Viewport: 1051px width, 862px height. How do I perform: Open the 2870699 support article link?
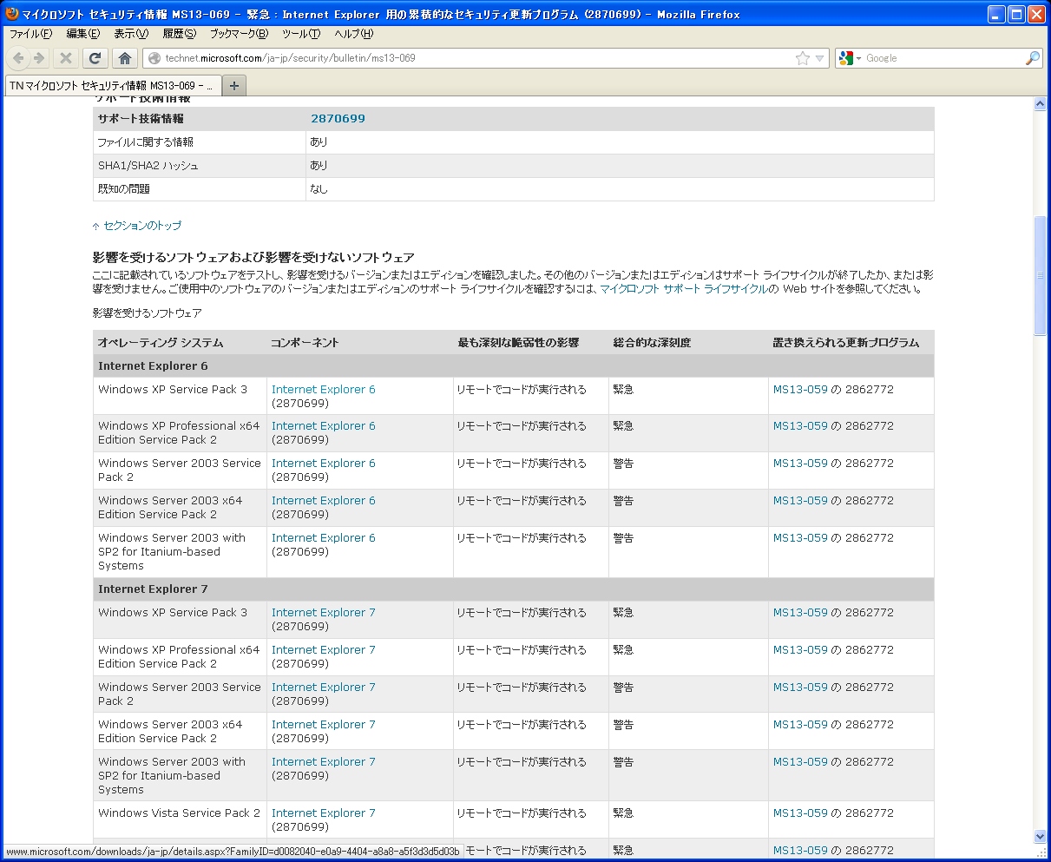coord(338,119)
